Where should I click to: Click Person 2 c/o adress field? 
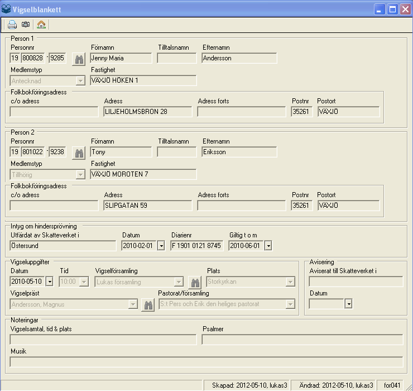click(54, 206)
